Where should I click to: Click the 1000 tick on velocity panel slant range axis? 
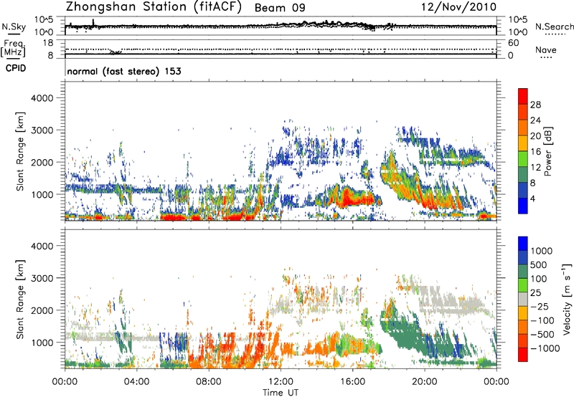tap(42, 343)
